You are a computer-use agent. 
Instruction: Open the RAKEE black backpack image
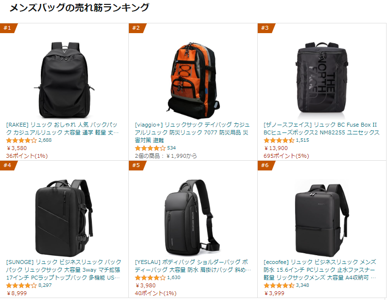64,80
